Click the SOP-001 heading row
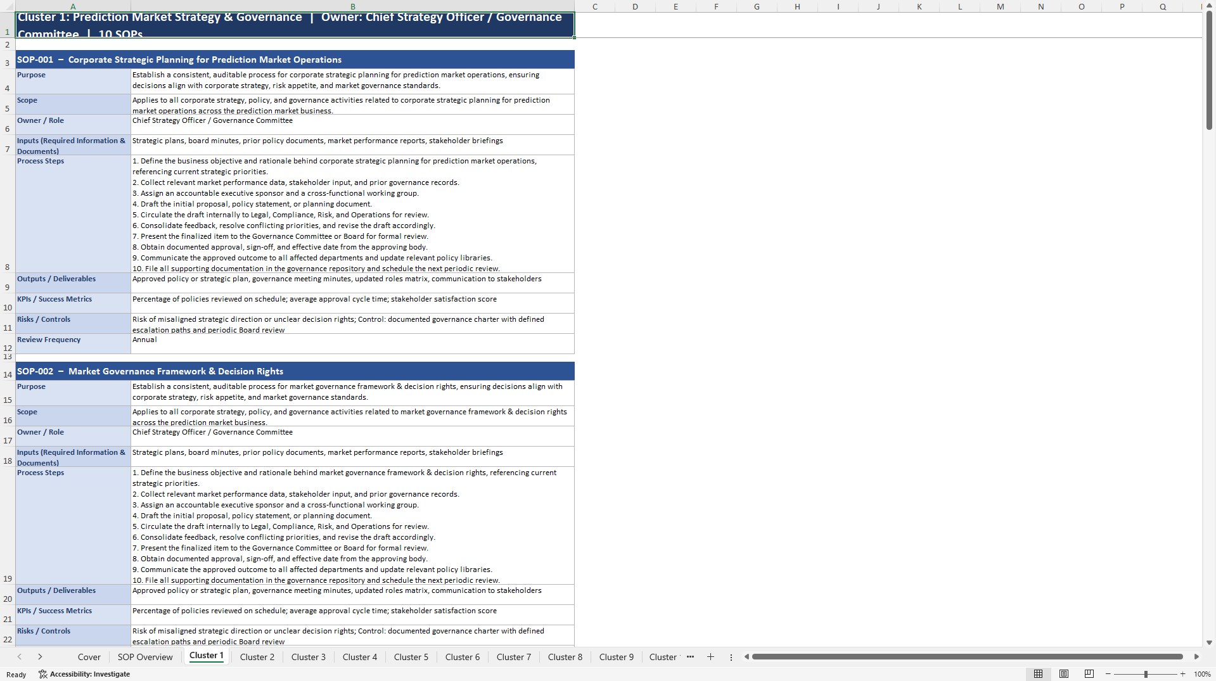This screenshot has width=1216, height=681. [x=295, y=60]
